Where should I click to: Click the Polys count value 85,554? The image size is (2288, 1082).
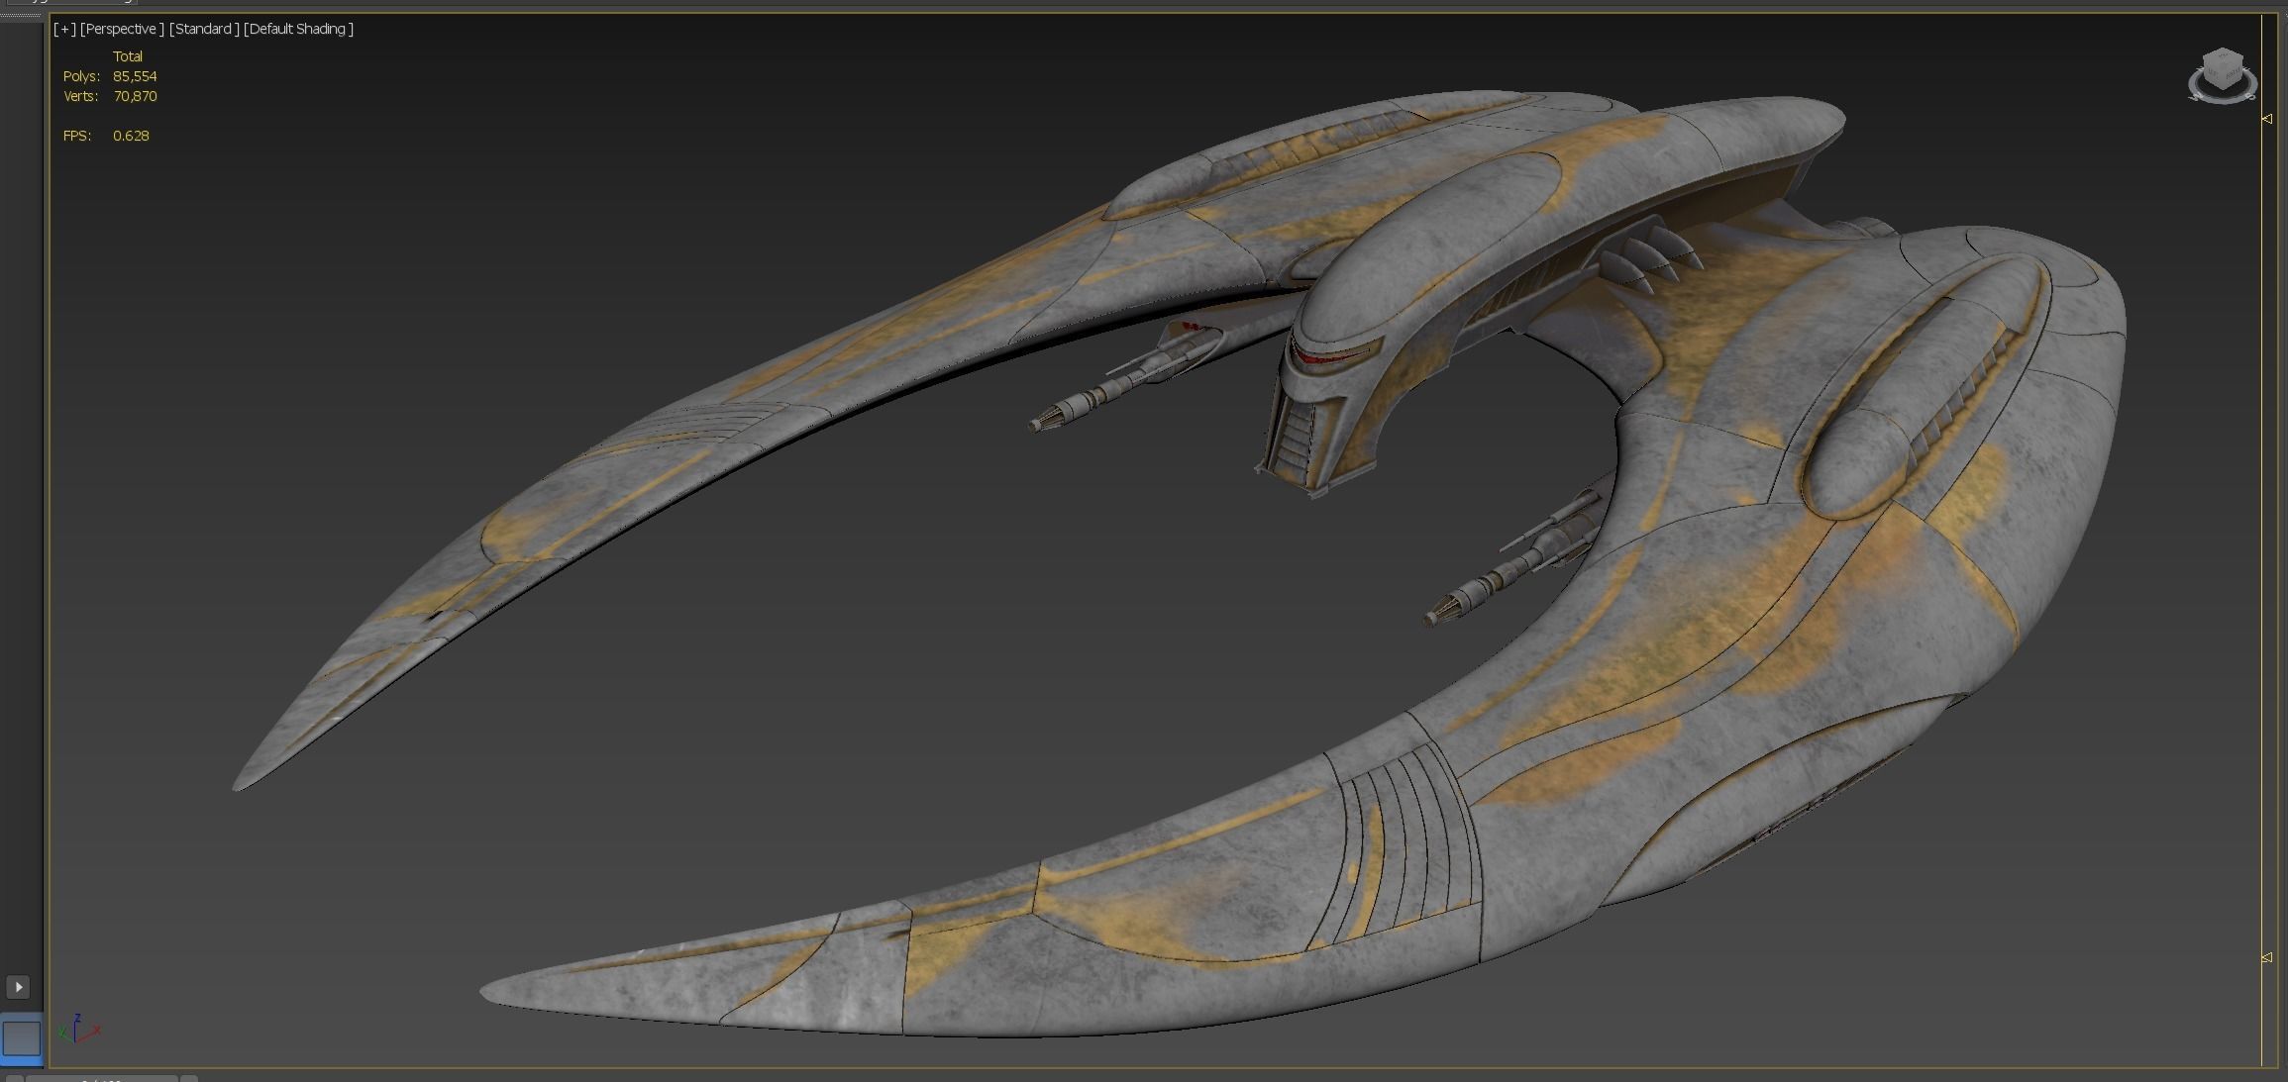(x=135, y=76)
